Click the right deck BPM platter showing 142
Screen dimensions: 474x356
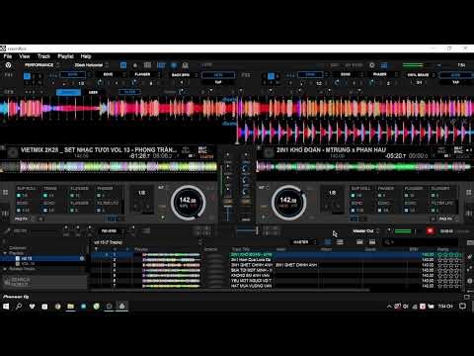click(288, 203)
